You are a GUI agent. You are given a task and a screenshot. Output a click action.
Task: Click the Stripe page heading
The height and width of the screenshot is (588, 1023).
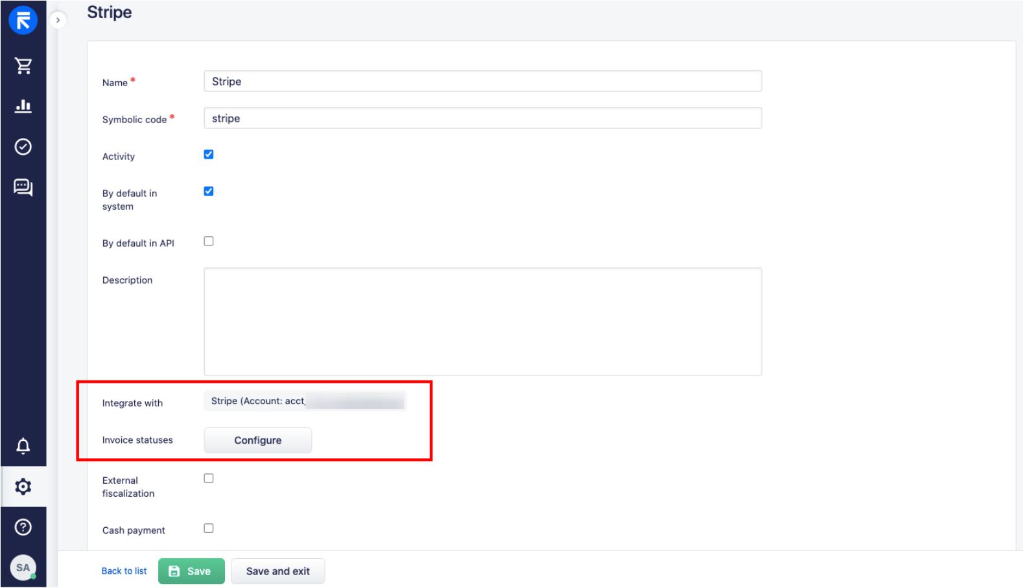click(110, 12)
